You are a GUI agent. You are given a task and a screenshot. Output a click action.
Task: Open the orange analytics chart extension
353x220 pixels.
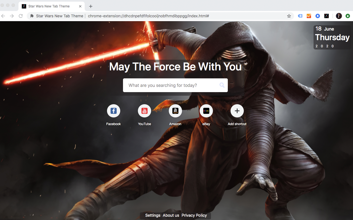(x=309, y=16)
